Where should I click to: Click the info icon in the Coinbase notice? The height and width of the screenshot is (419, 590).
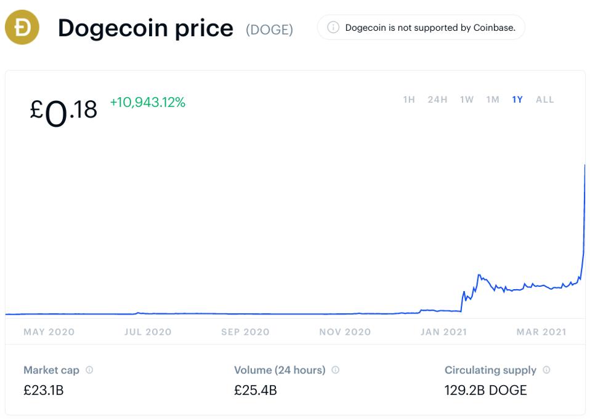(x=333, y=27)
